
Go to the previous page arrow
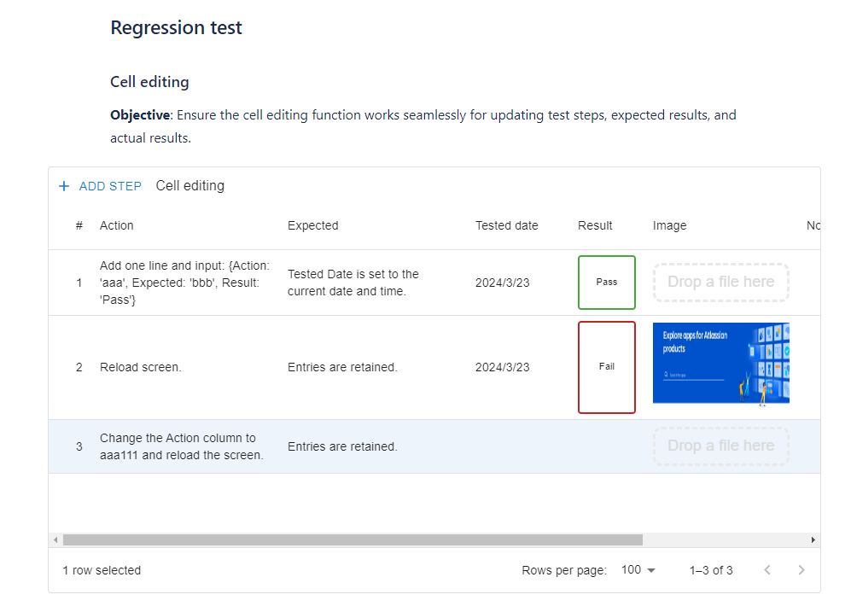tap(766, 570)
